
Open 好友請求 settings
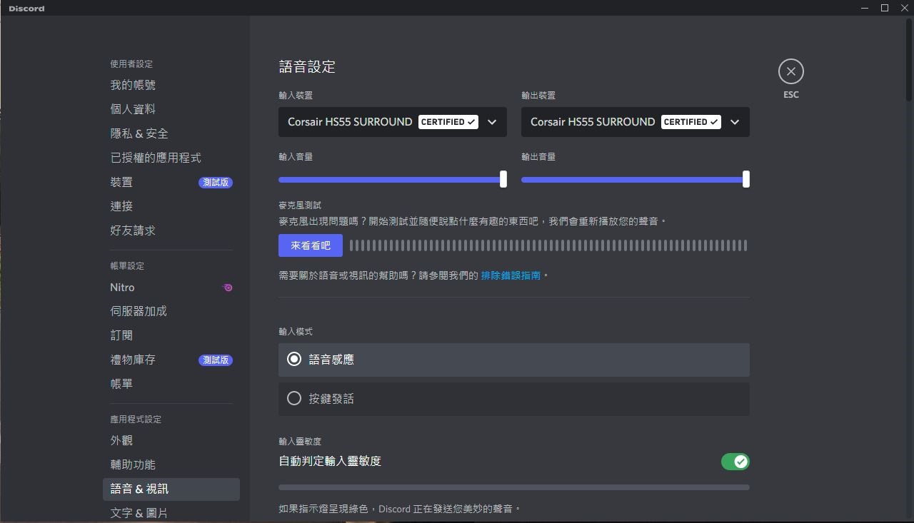coord(171,230)
